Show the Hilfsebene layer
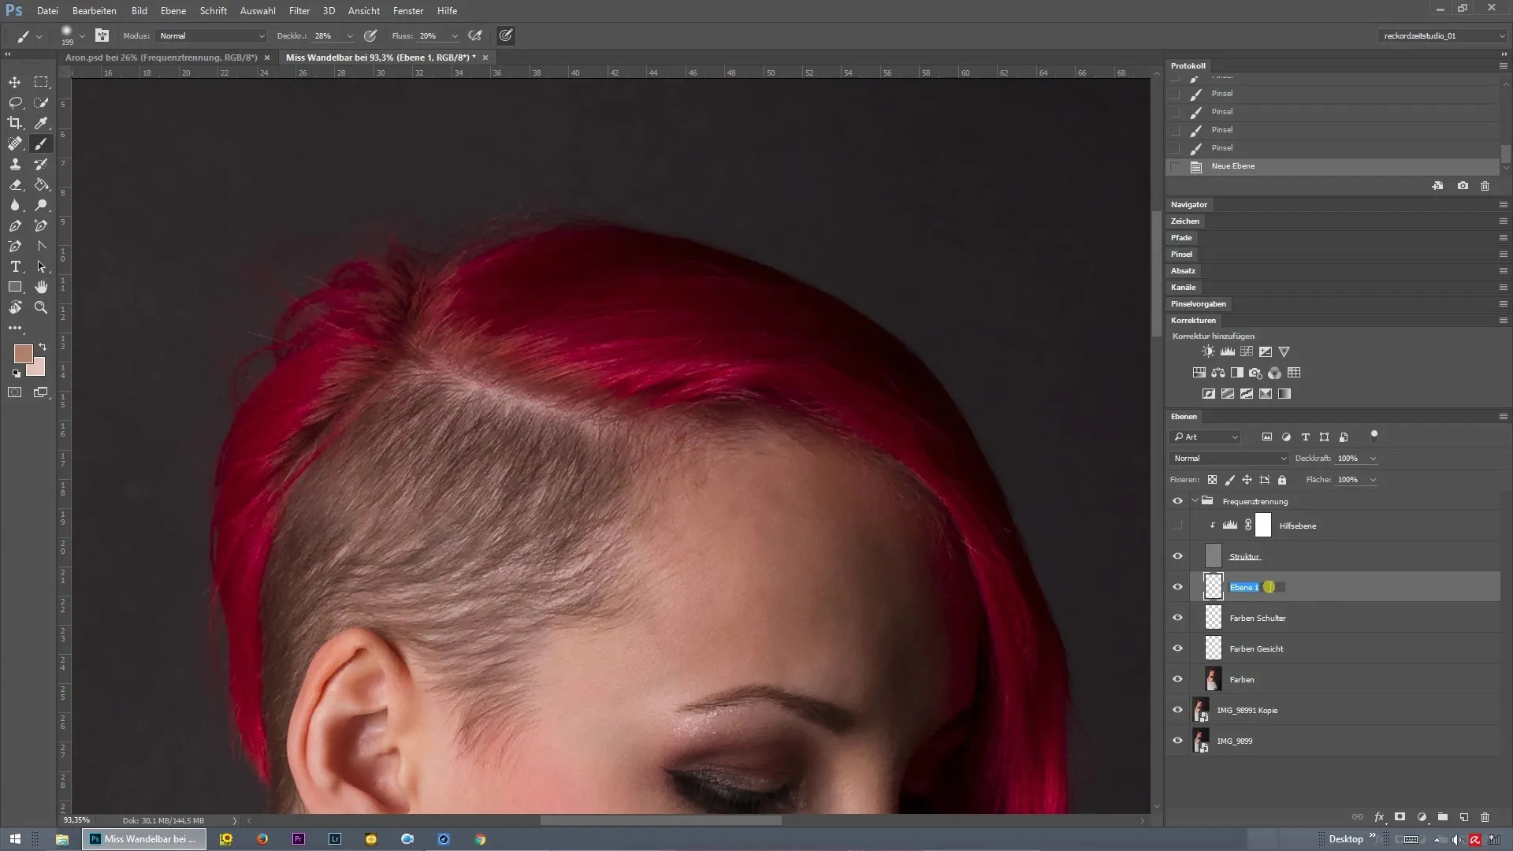Viewport: 1513px width, 851px height. [1177, 526]
